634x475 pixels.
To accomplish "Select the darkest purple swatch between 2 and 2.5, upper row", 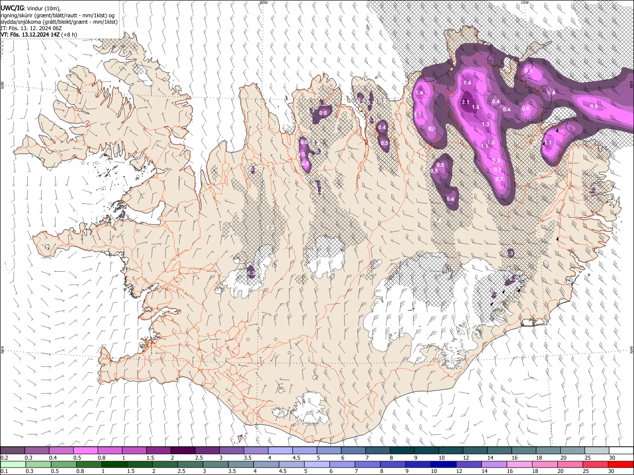I will 182,451.
